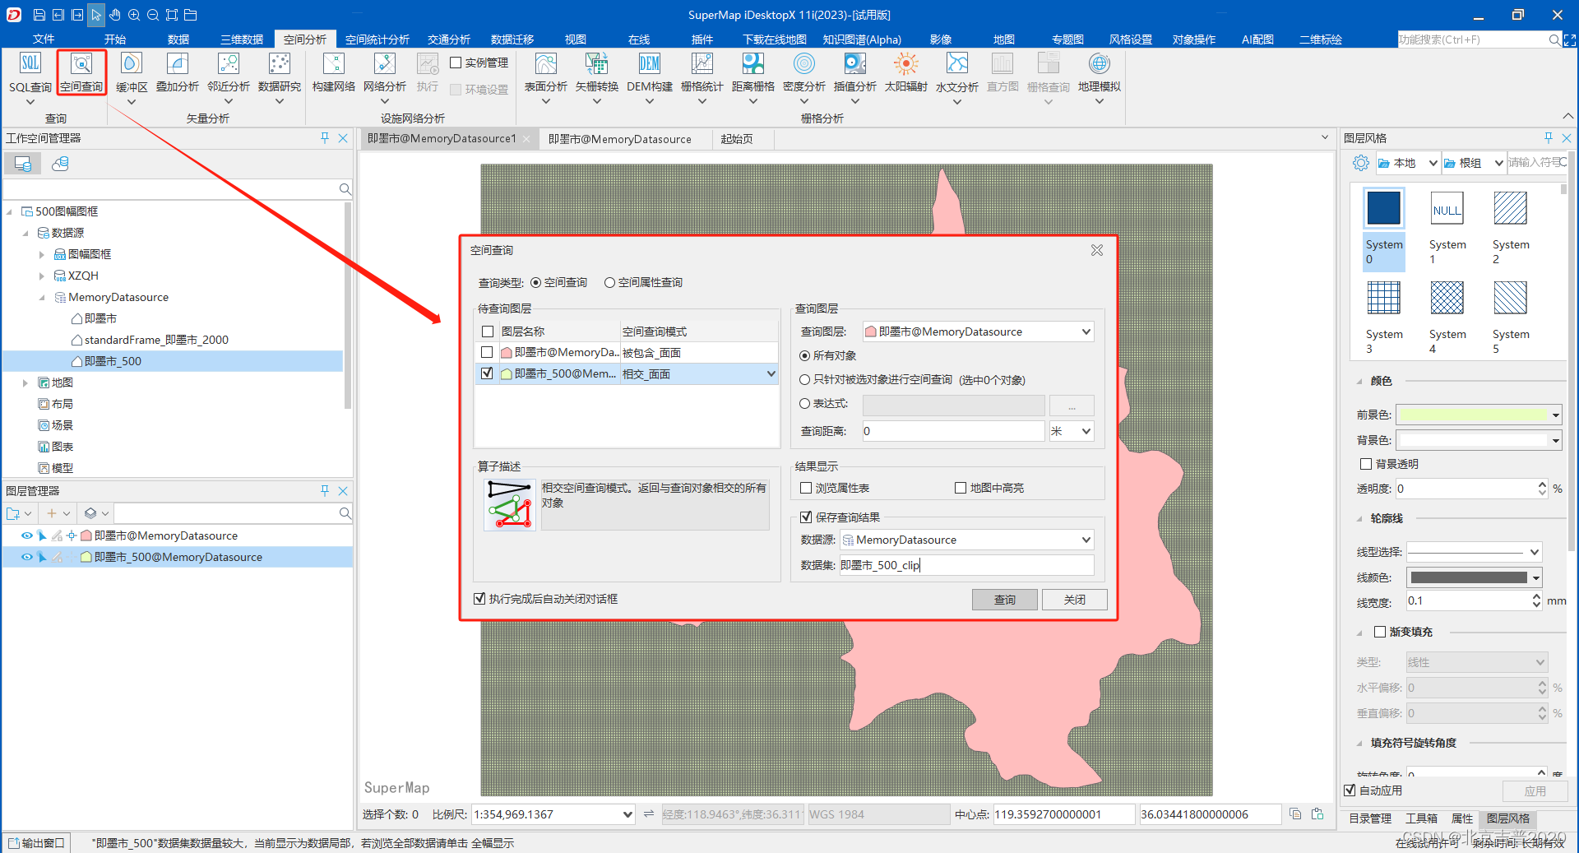Switch to the 交通分析 ribbon tab

coord(449,39)
